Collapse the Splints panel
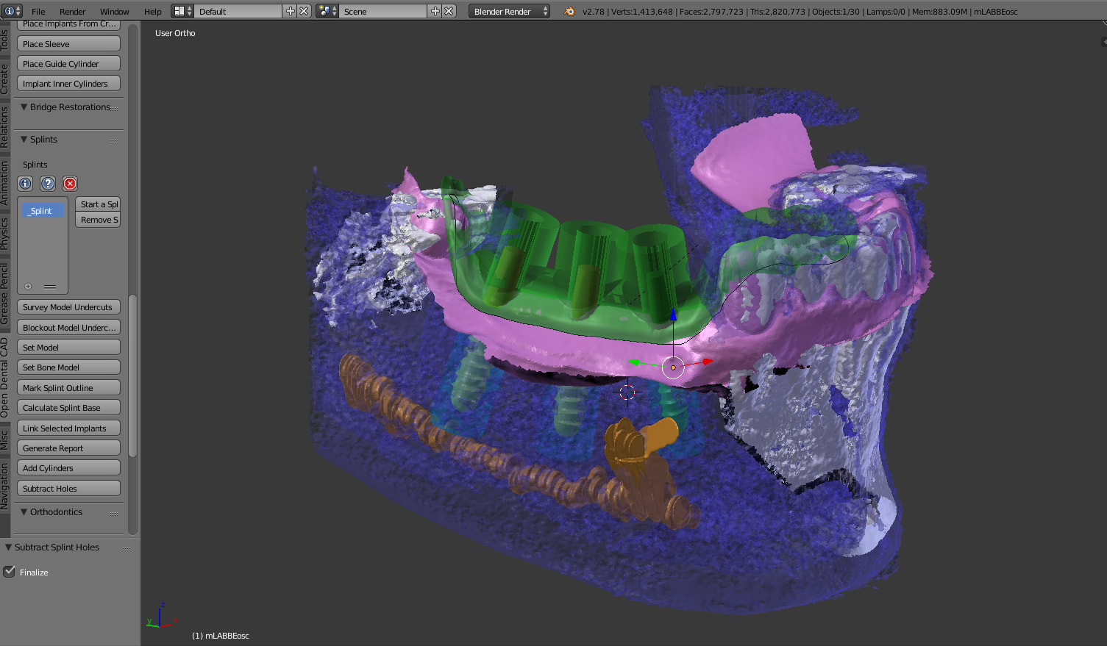Screen dimensions: 1107x646 [24, 140]
